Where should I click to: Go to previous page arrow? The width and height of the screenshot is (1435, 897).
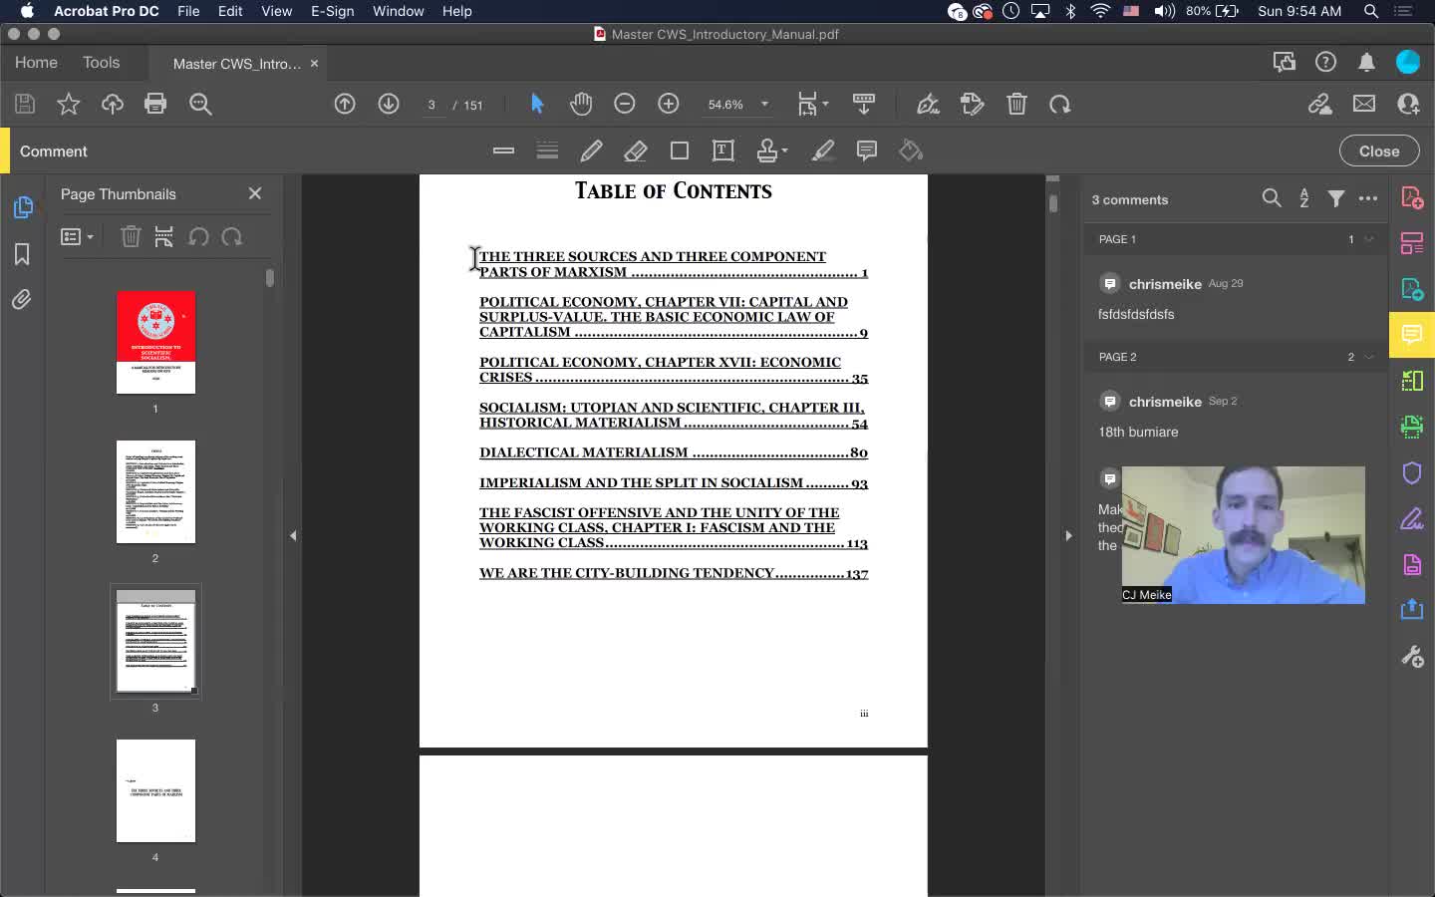tap(345, 104)
